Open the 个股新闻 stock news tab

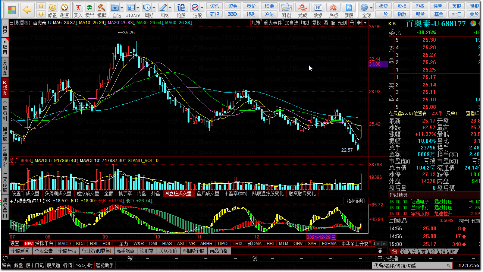tap(20, 251)
